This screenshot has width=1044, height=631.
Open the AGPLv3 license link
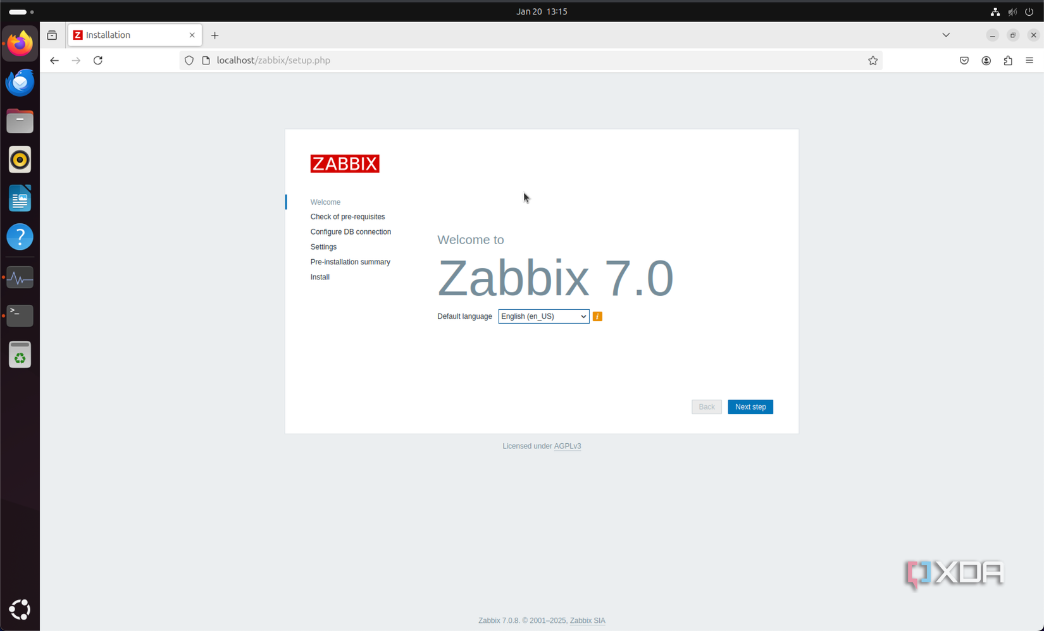(567, 446)
